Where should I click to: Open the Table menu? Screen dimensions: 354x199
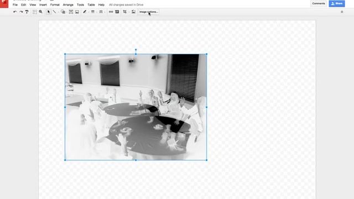click(x=91, y=5)
